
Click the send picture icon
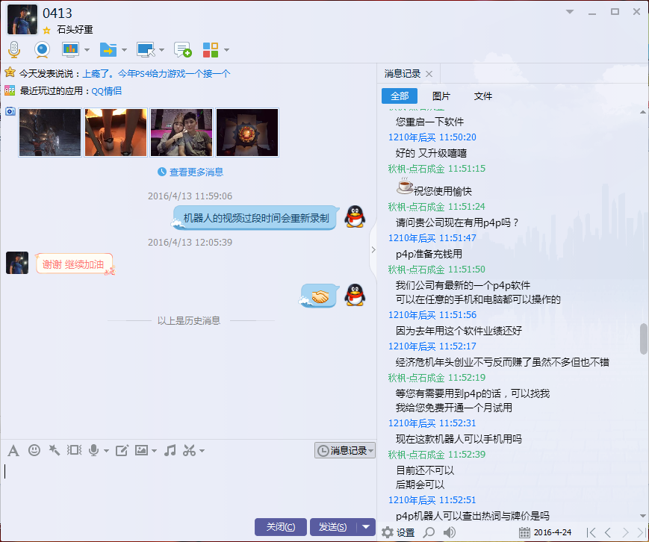point(142,450)
